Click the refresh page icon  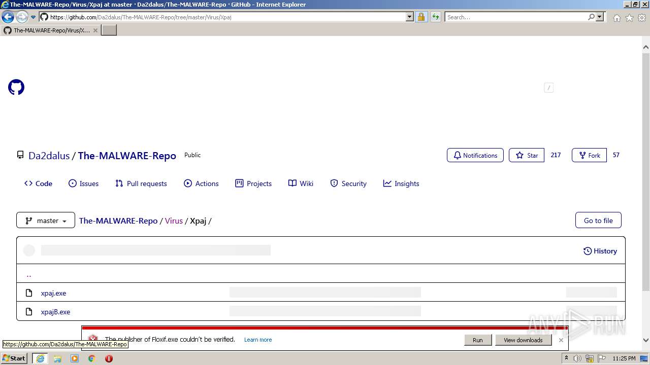(x=436, y=17)
